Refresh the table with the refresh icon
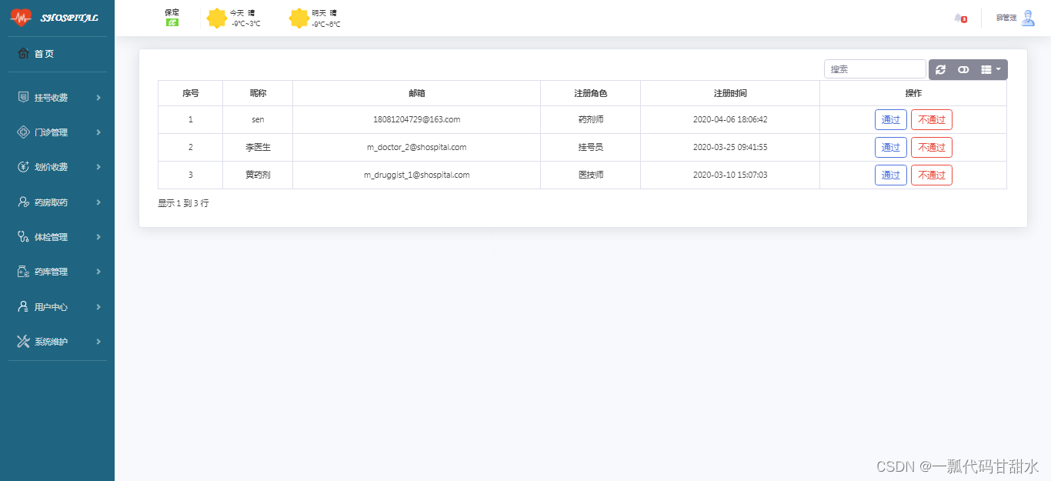Screen dimensions: 1051x481 tap(940, 69)
